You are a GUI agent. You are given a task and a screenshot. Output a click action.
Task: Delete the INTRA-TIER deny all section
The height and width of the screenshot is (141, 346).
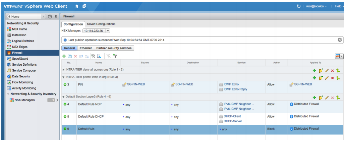coord(332,71)
